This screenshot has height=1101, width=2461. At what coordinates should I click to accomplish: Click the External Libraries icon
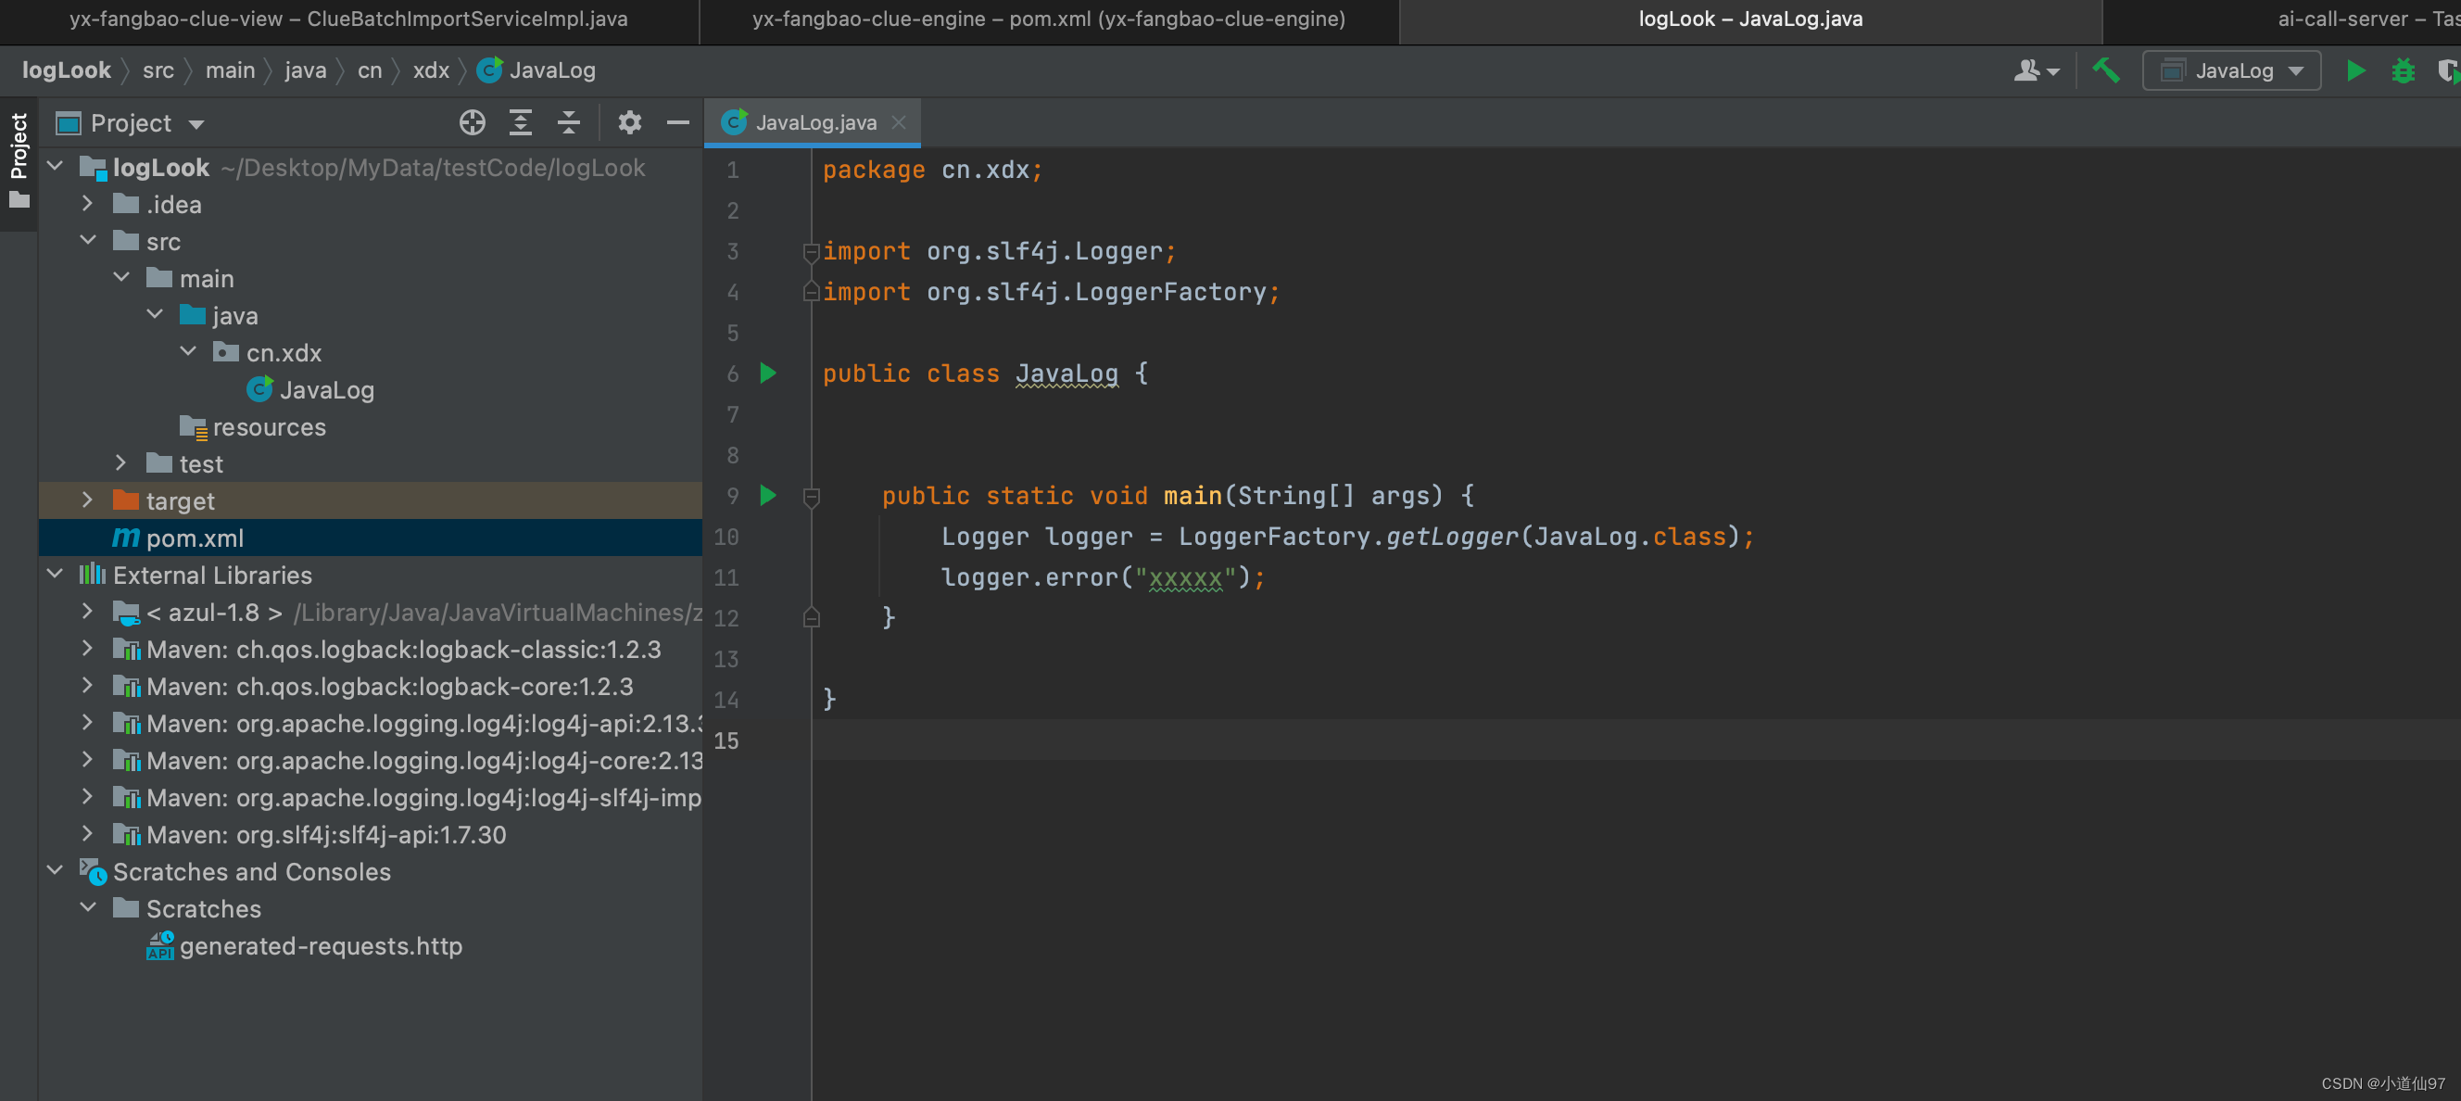point(93,575)
